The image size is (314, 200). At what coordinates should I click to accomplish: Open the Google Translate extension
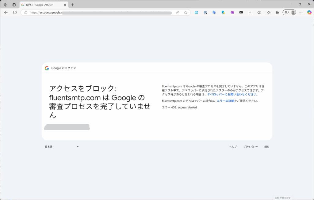click(x=214, y=12)
